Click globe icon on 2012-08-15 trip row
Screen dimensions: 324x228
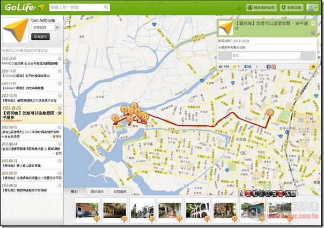point(60,127)
